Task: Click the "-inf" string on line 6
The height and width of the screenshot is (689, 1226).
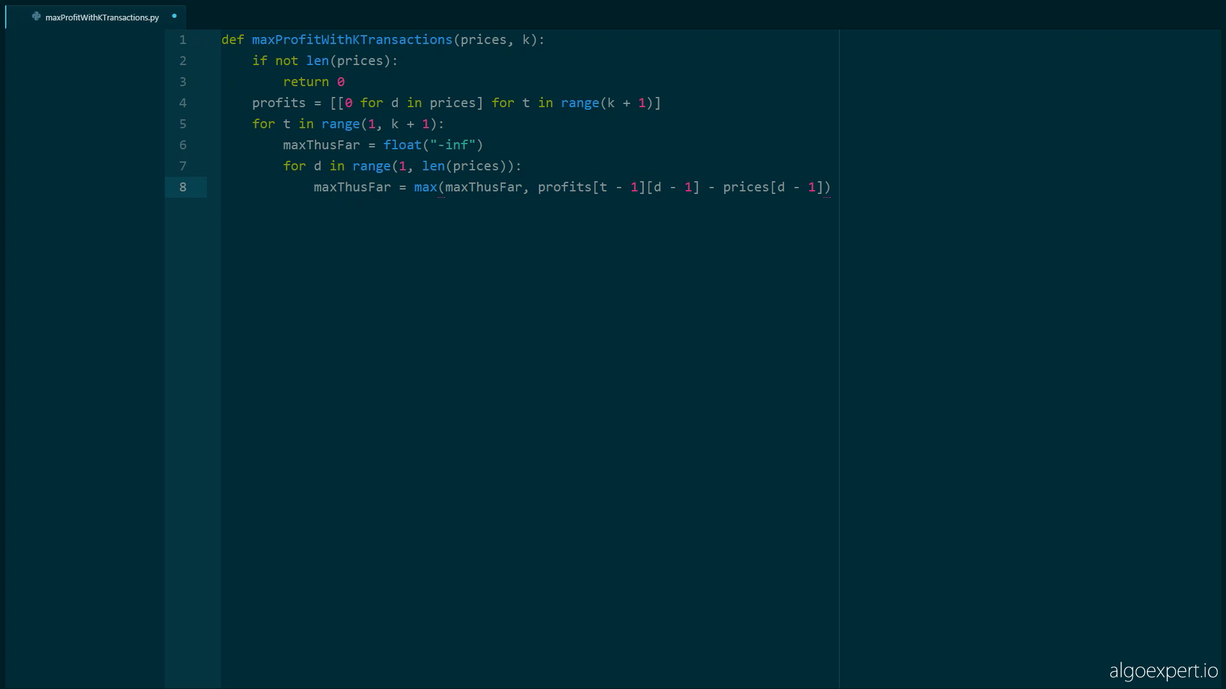Action: [x=453, y=145]
